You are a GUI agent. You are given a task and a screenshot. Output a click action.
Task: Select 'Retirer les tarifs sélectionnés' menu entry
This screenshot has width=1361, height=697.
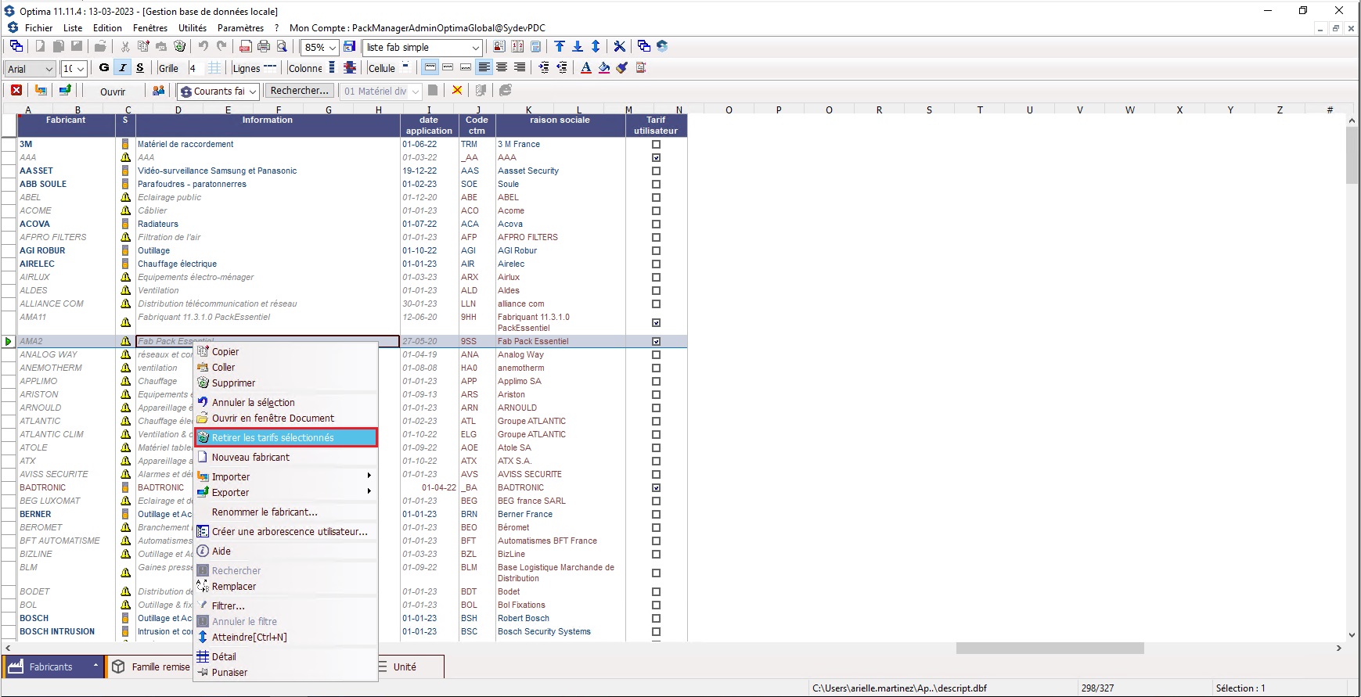(x=286, y=437)
